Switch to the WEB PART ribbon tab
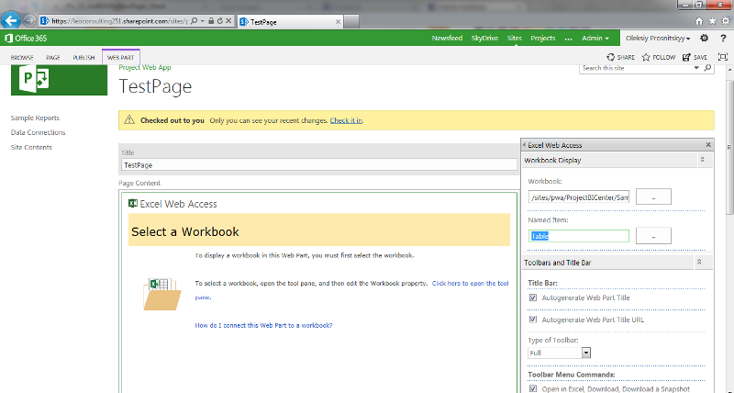734x393 pixels. pos(121,57)
